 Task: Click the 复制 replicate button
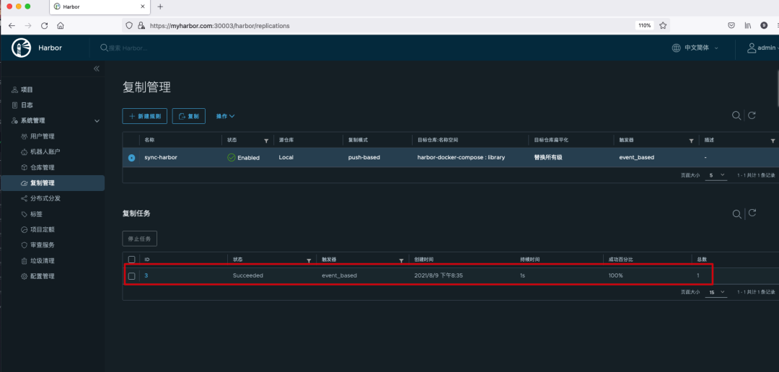click(x=189, y=116)
